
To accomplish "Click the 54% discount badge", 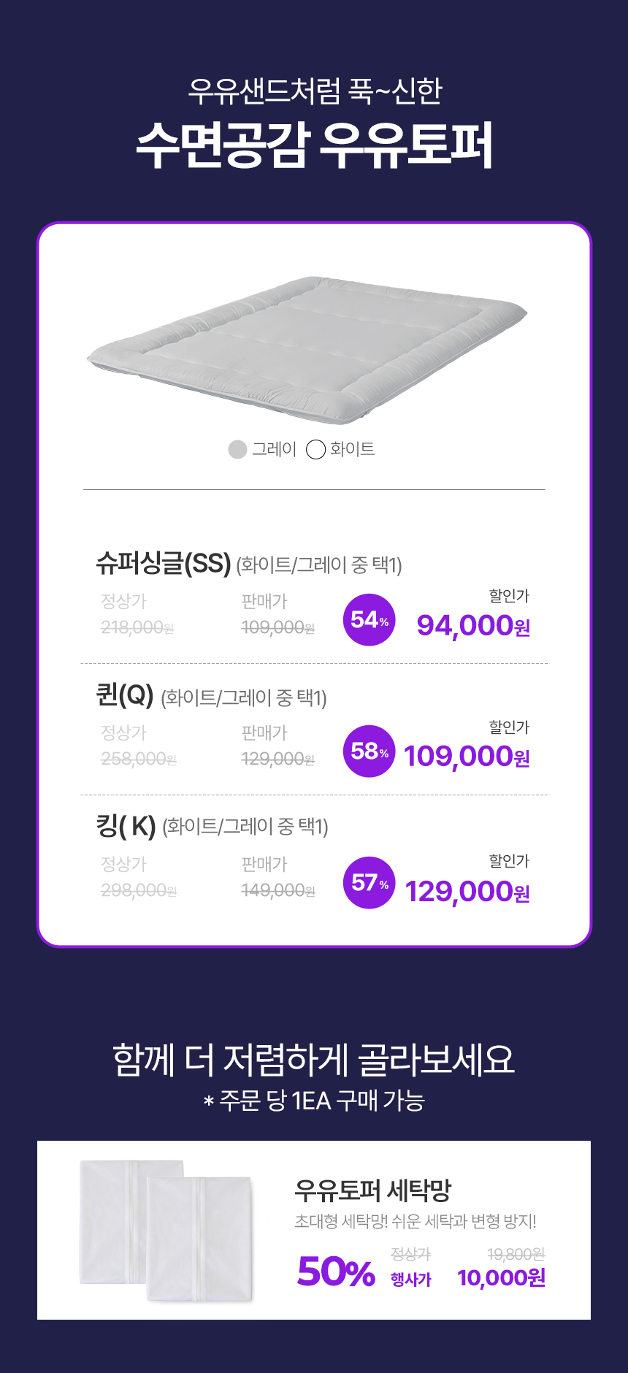I will 369,620.
